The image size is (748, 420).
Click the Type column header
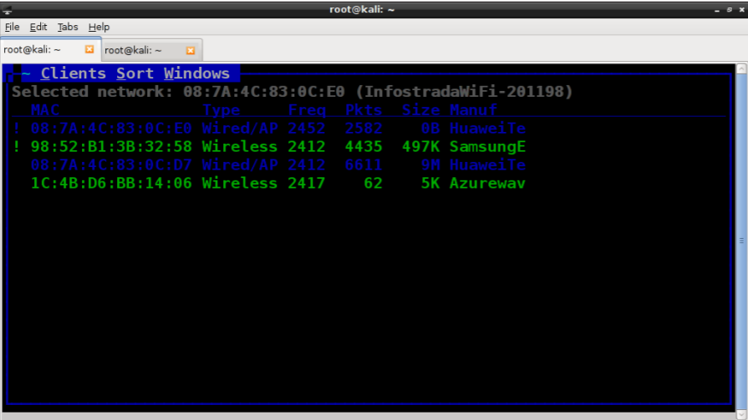pos(221,110)
